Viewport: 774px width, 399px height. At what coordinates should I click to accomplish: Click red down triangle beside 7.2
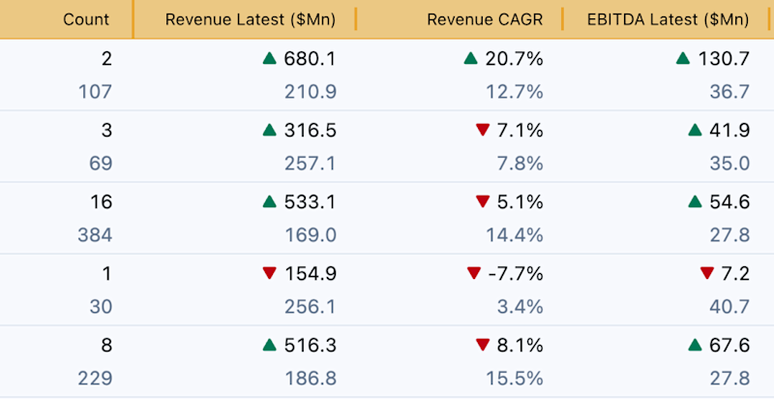point(707,272)
